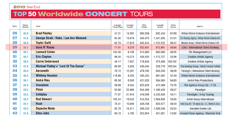
Task: Click average tickets value 17,873
Action: tap(130, 43)
